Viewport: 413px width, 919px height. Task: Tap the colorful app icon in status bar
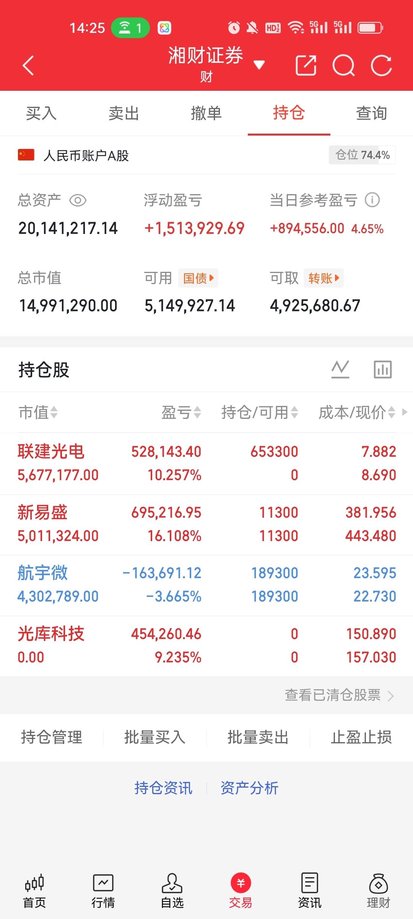click(164, 28)
